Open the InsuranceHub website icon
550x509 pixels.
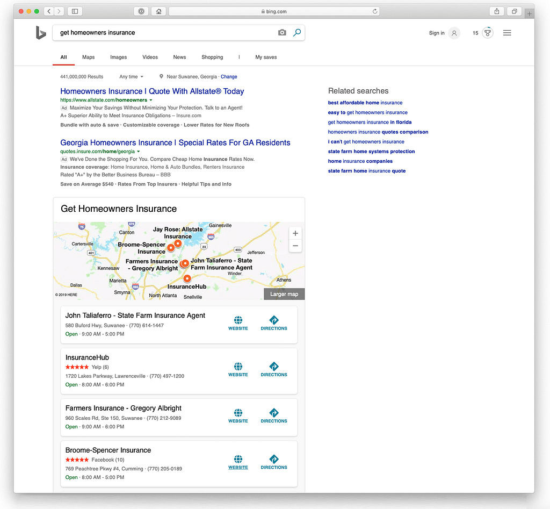238,369
